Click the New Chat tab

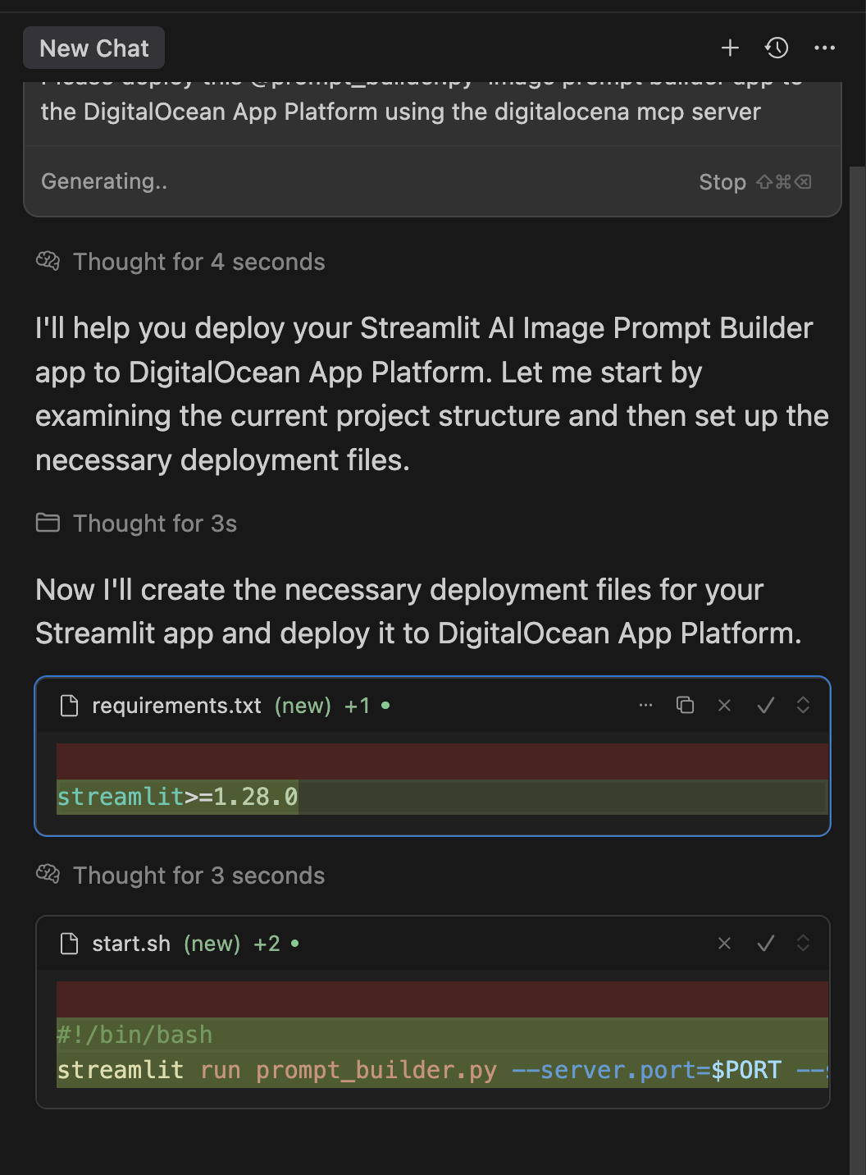pyautogui.click(x=93, y=48)
